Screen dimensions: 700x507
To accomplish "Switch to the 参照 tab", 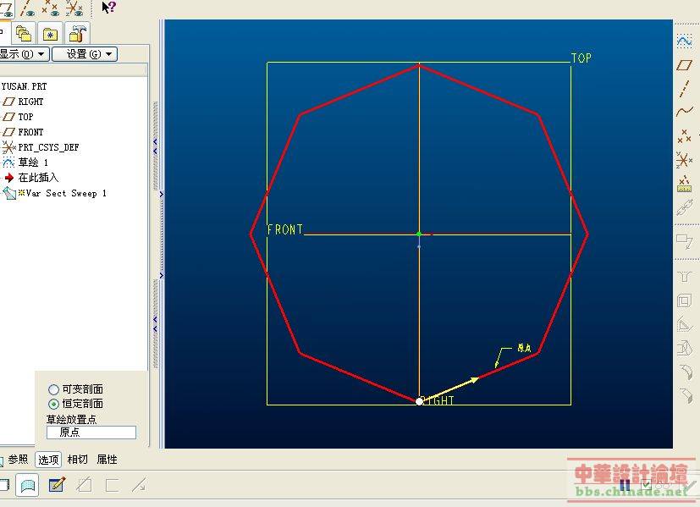I will (18, 460).
